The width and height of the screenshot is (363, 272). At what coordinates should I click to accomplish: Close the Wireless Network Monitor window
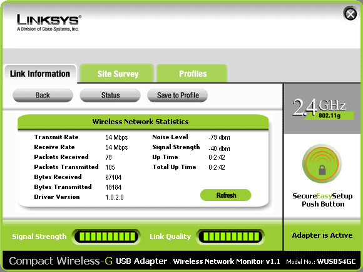click(x=350, y=14)
